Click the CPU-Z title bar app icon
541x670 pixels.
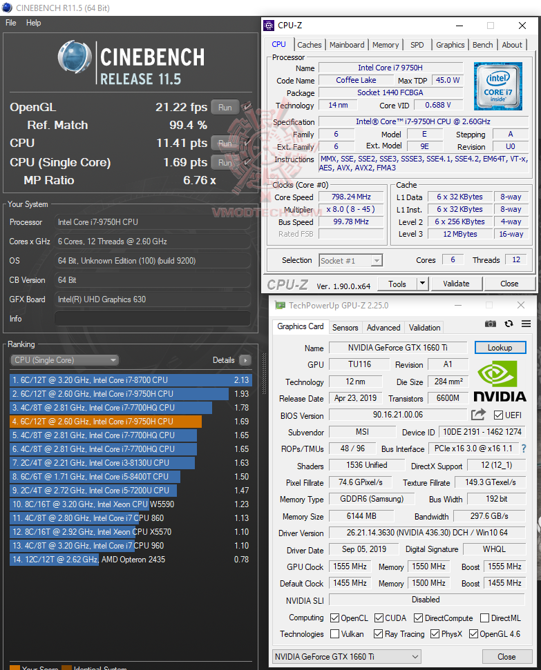pyautogui.click(x=269, y=26)
